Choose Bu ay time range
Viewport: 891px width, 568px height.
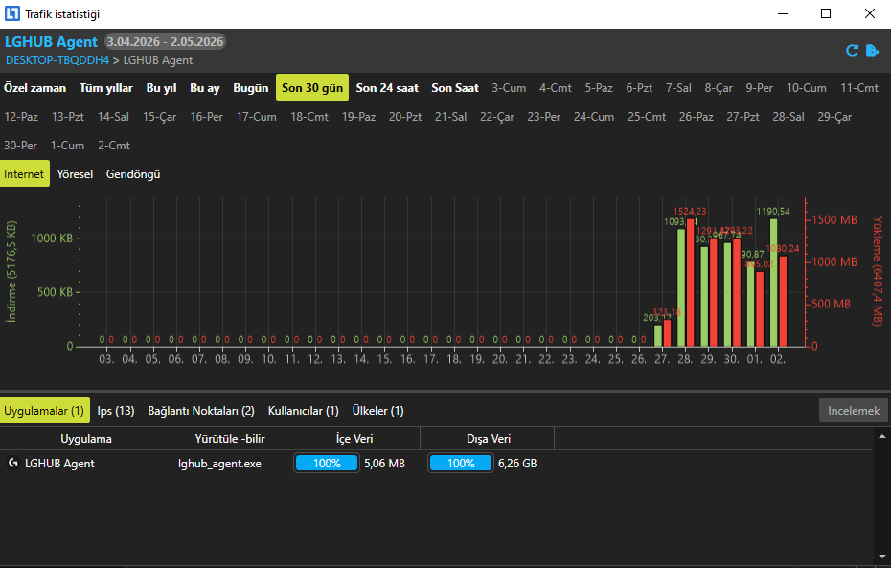205,88
